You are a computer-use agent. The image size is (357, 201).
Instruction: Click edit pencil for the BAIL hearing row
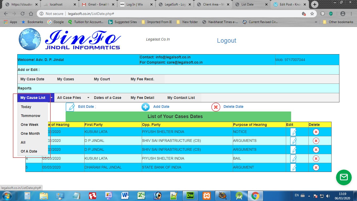(293, 159)
